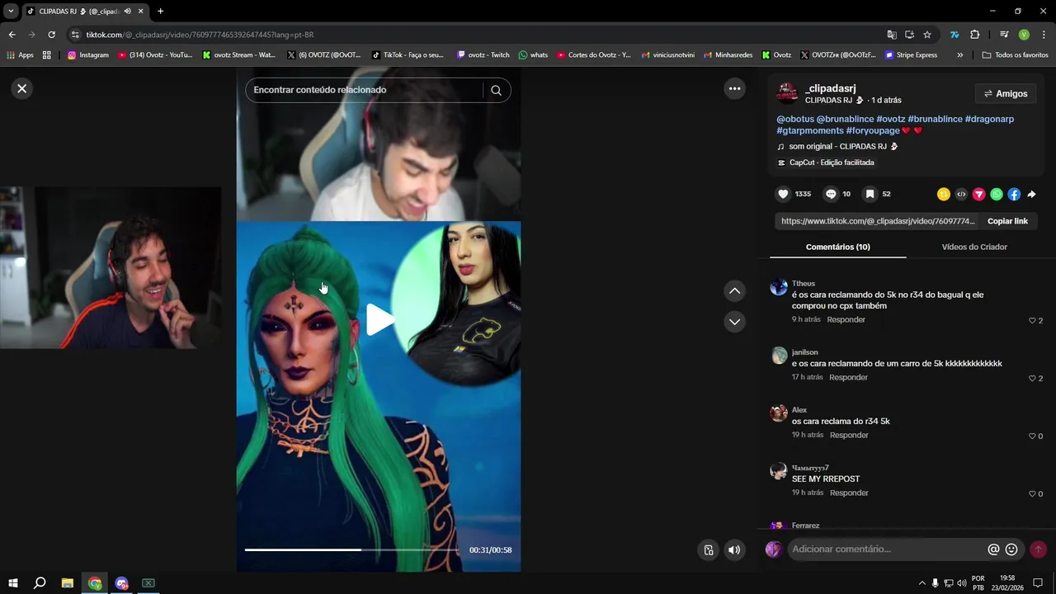Reply to 'SEE MY RREPOST' comment
Viewport: 1056px width, 594px height.
849,493
